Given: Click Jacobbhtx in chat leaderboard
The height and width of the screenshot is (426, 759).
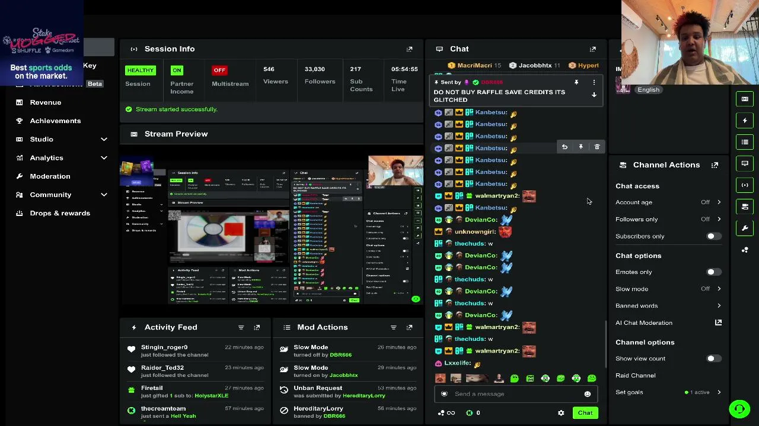Looking at the screenshot, I should (x=535, y=66).
